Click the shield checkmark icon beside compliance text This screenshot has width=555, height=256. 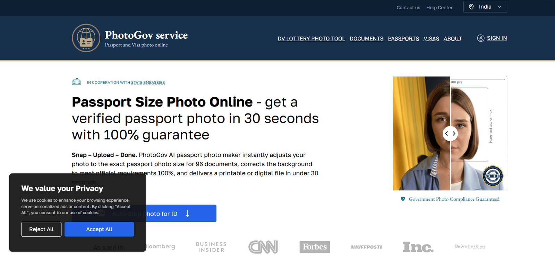coord(403,199)
